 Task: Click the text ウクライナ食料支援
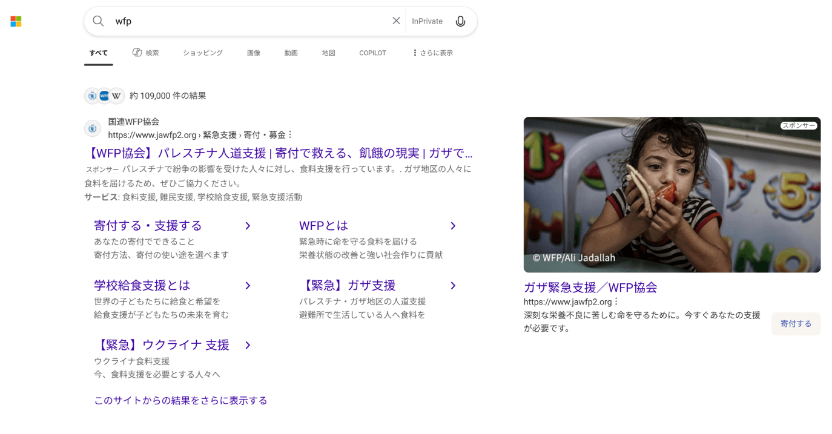(x=131, y=361)
